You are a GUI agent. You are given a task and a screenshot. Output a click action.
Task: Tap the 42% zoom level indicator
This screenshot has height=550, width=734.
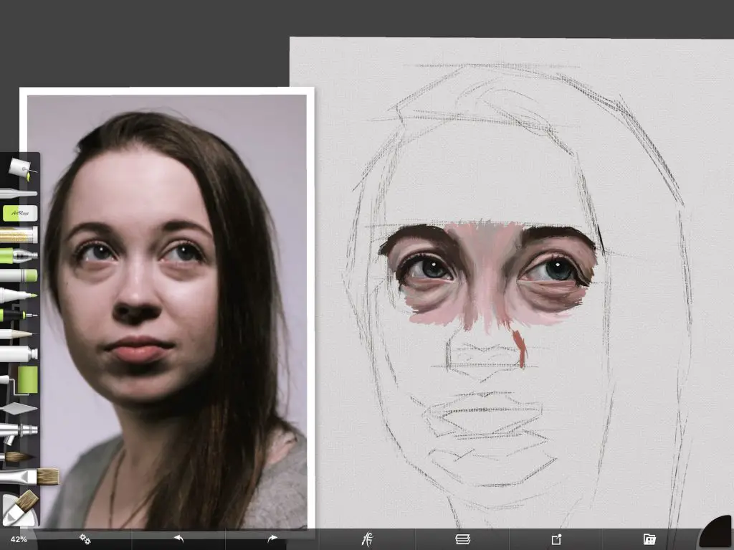click(19, 540)
